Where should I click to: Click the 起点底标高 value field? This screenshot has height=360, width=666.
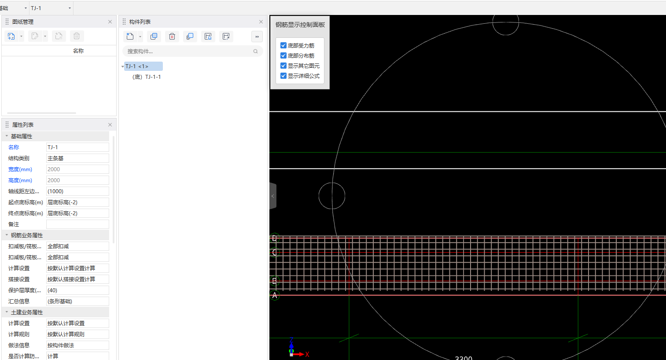tap(77, 202)
